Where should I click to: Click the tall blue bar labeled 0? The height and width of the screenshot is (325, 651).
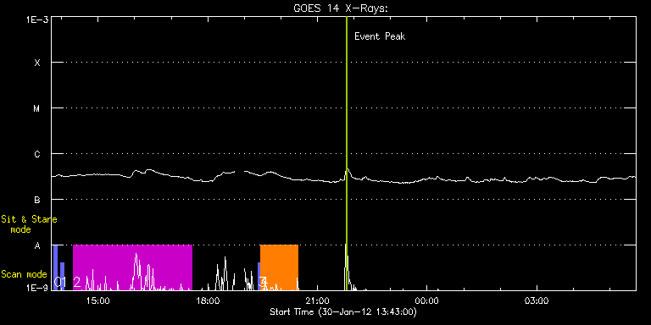pyautogui.click(x=55, y=267)
